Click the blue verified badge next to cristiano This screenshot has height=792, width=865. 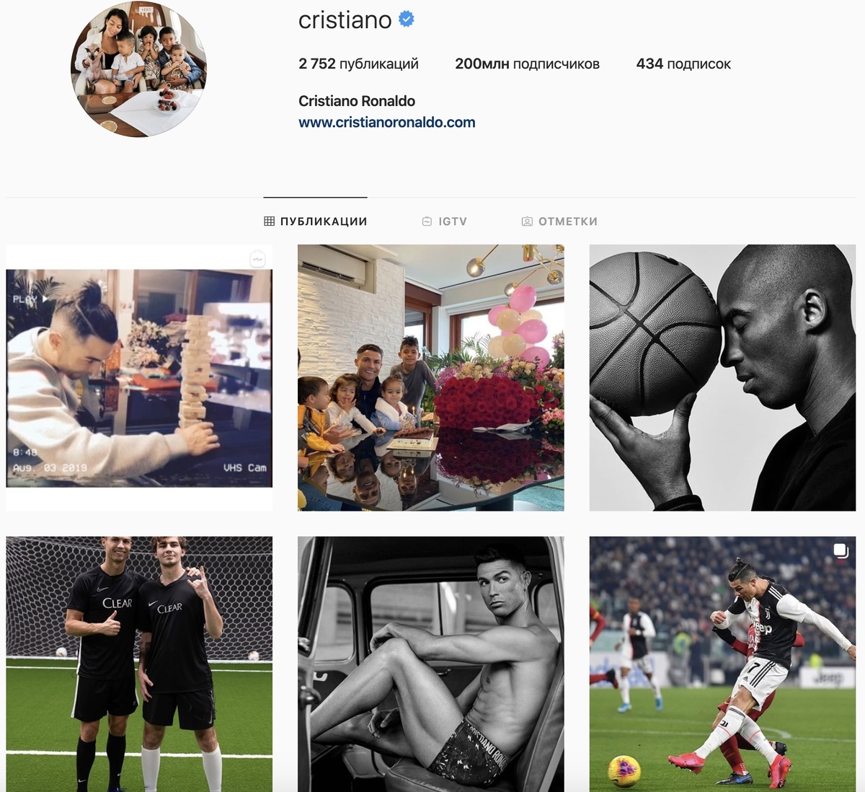click(407, 19)
